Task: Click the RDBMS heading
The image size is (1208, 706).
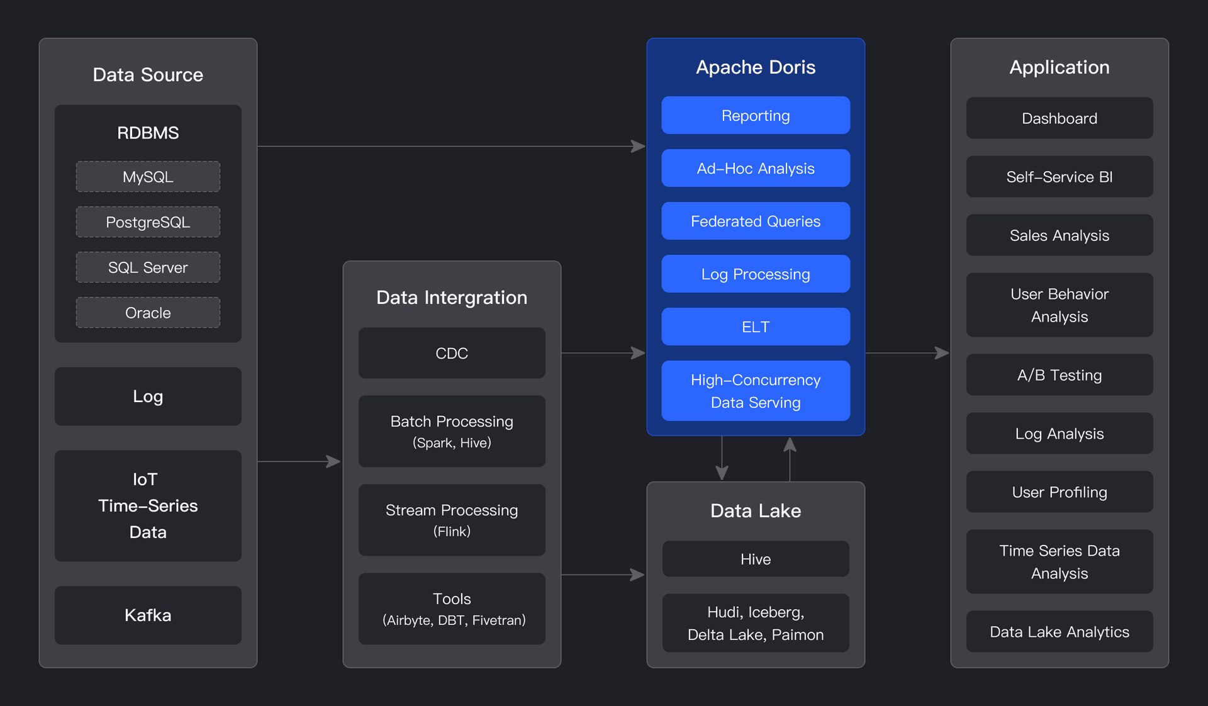Action: click(x=148, y=133)
